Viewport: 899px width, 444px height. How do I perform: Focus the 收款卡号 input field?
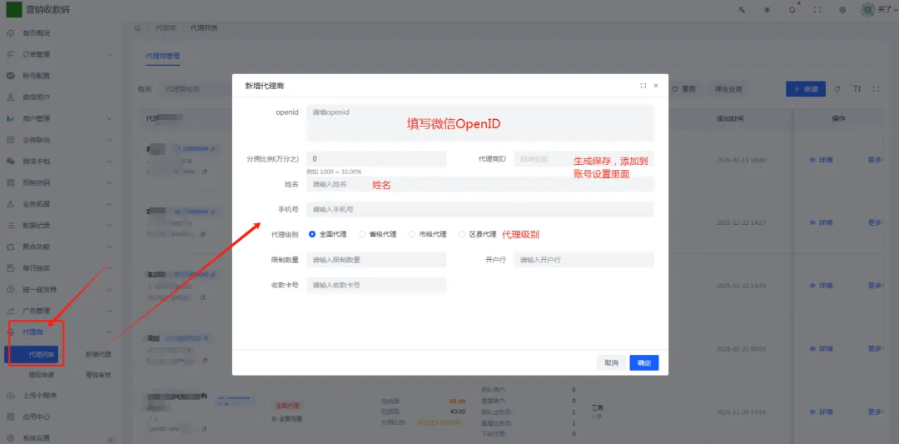[x=376, y=285]
